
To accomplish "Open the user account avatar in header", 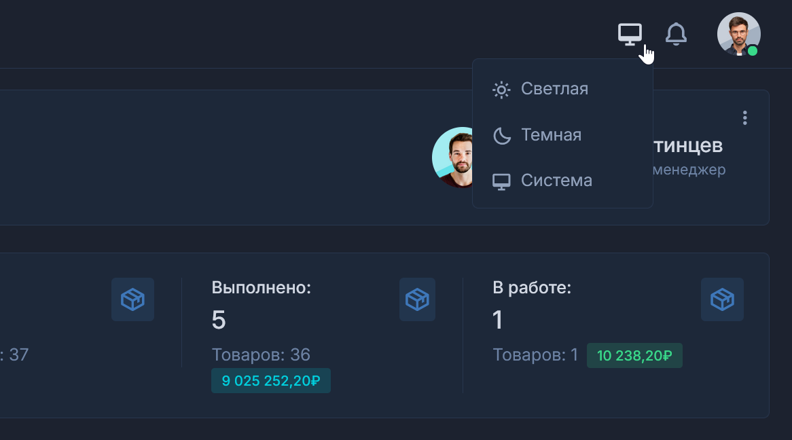I will click(738, 34).
